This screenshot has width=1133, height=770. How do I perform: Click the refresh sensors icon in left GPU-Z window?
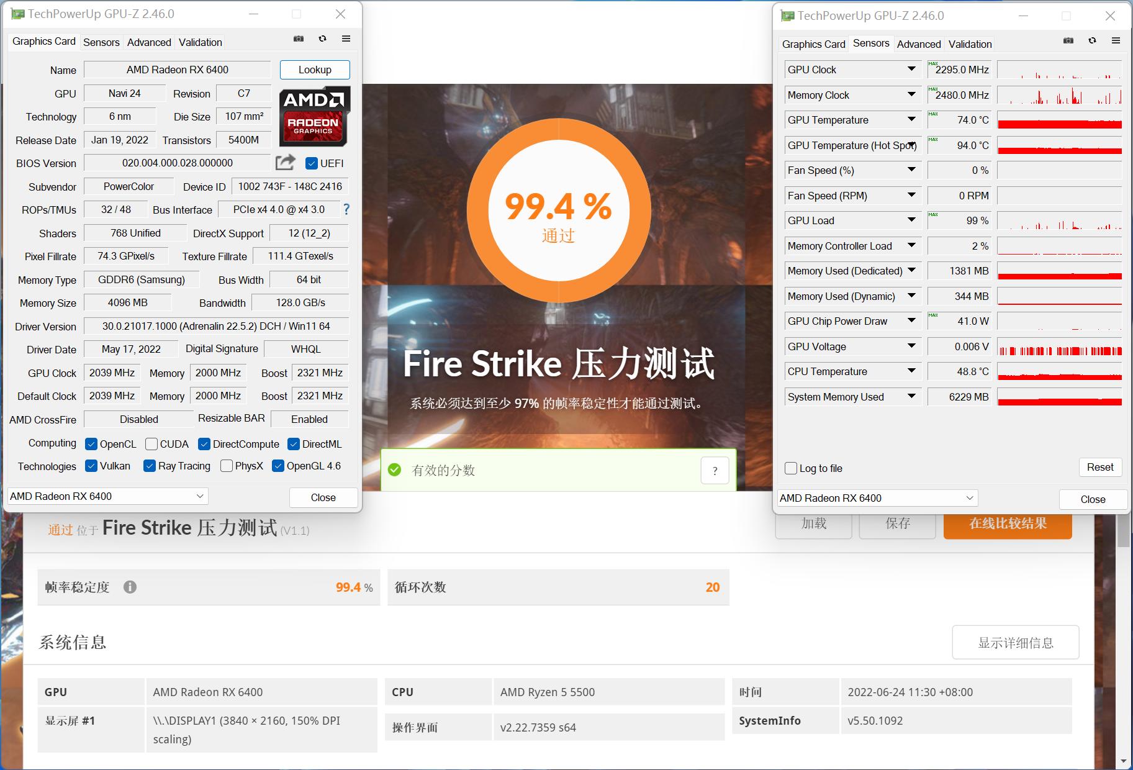(x=322, y=38)
